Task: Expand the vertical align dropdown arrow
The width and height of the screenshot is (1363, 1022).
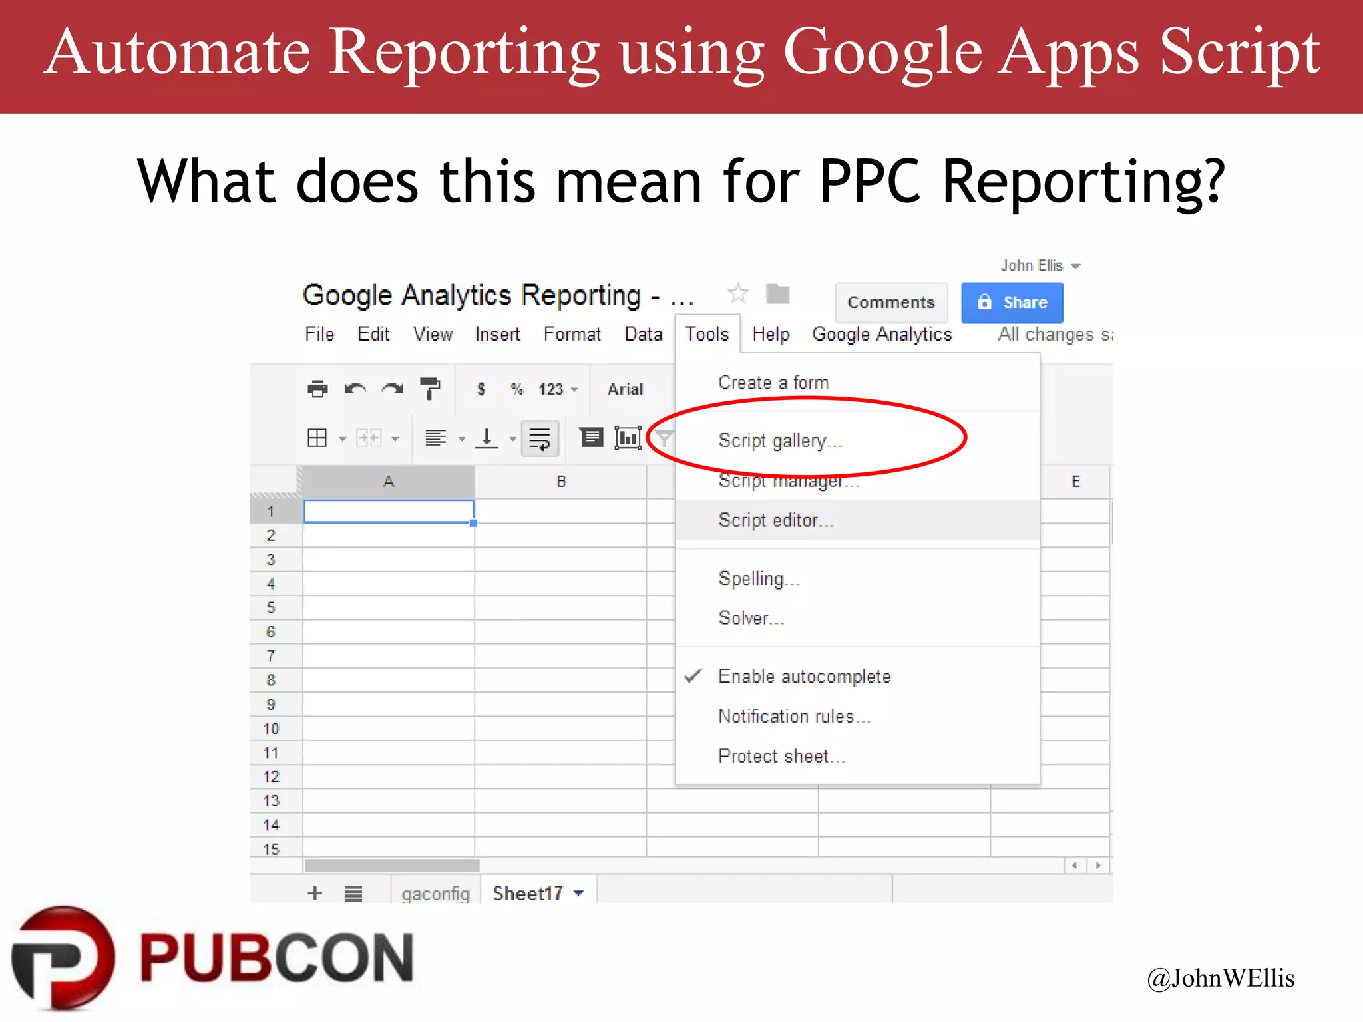Action: pyautogui.click(x=512, y=439)
